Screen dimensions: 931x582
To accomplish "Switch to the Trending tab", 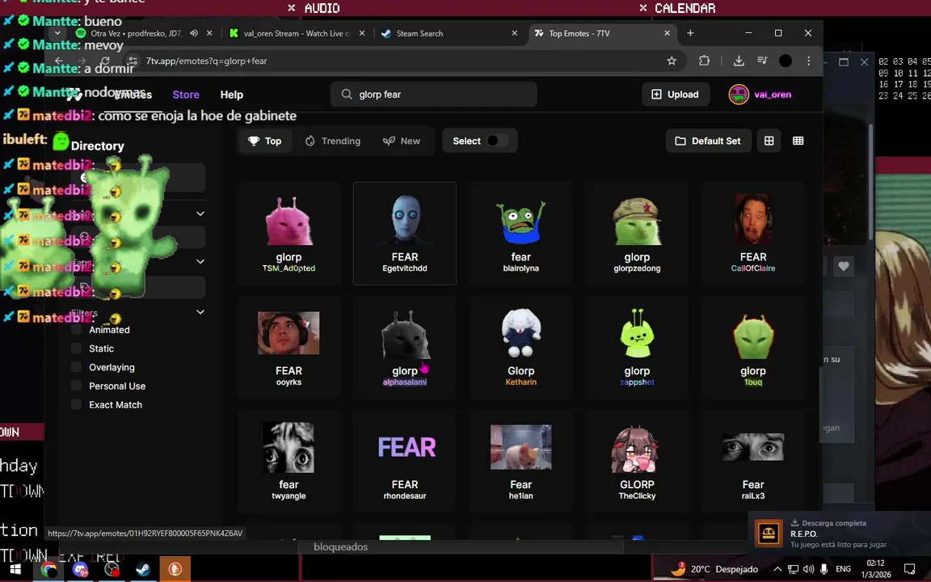I will (x=333, y=141).
